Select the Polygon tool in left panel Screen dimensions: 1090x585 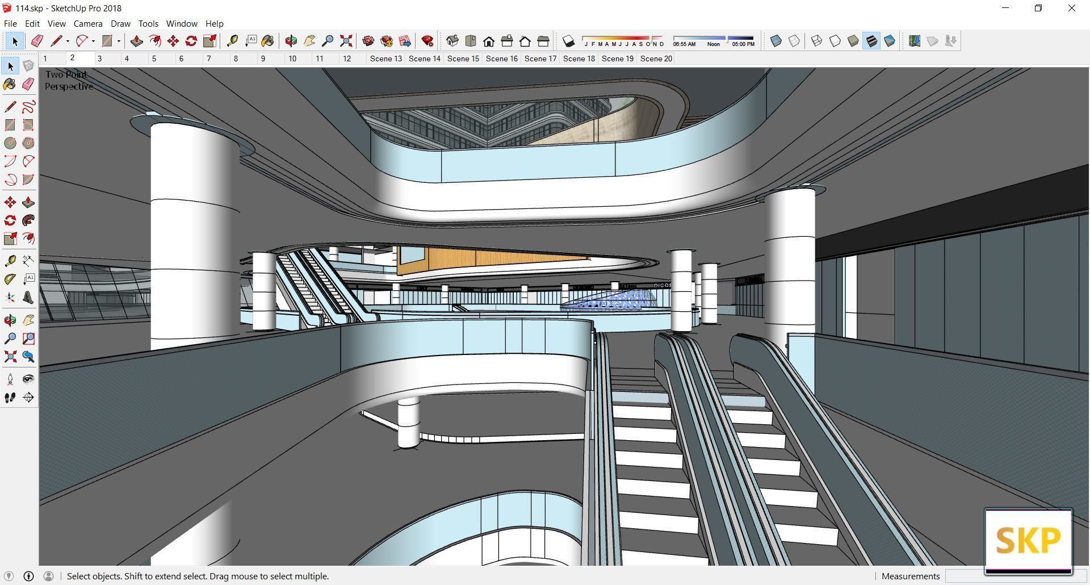coord(28,143)
